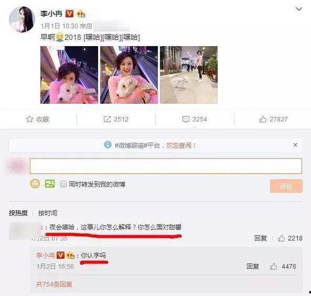
Task: Open the third photo with dog walking
Action: point(188,75)
